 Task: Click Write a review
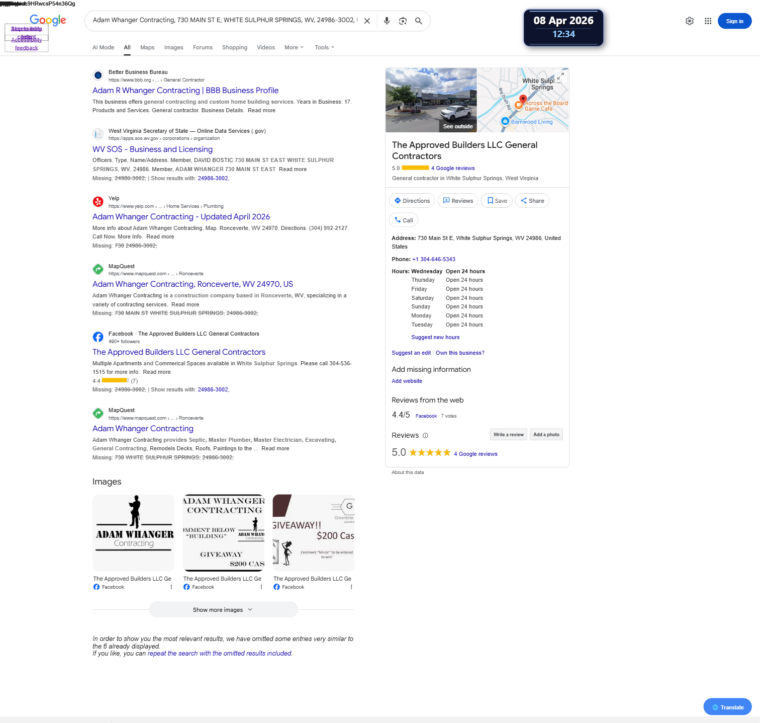pyautogui.click(x=508, y=435)
